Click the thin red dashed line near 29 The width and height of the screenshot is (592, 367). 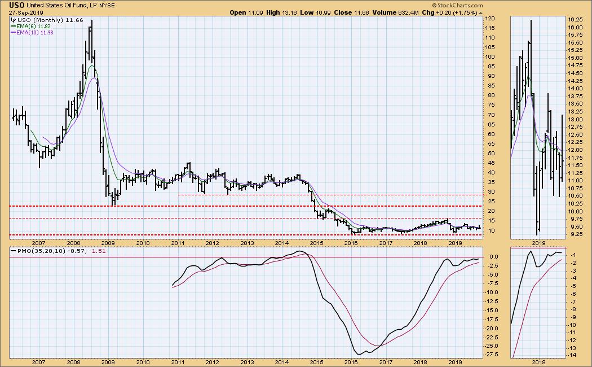(338, 195)
